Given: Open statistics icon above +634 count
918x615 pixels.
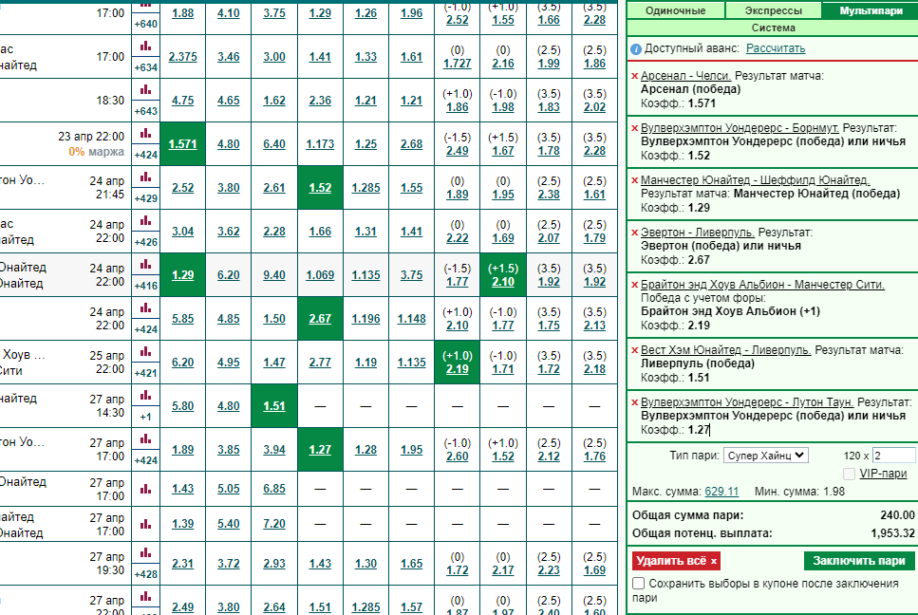Looking at the screenshot, I should point(146,46).
